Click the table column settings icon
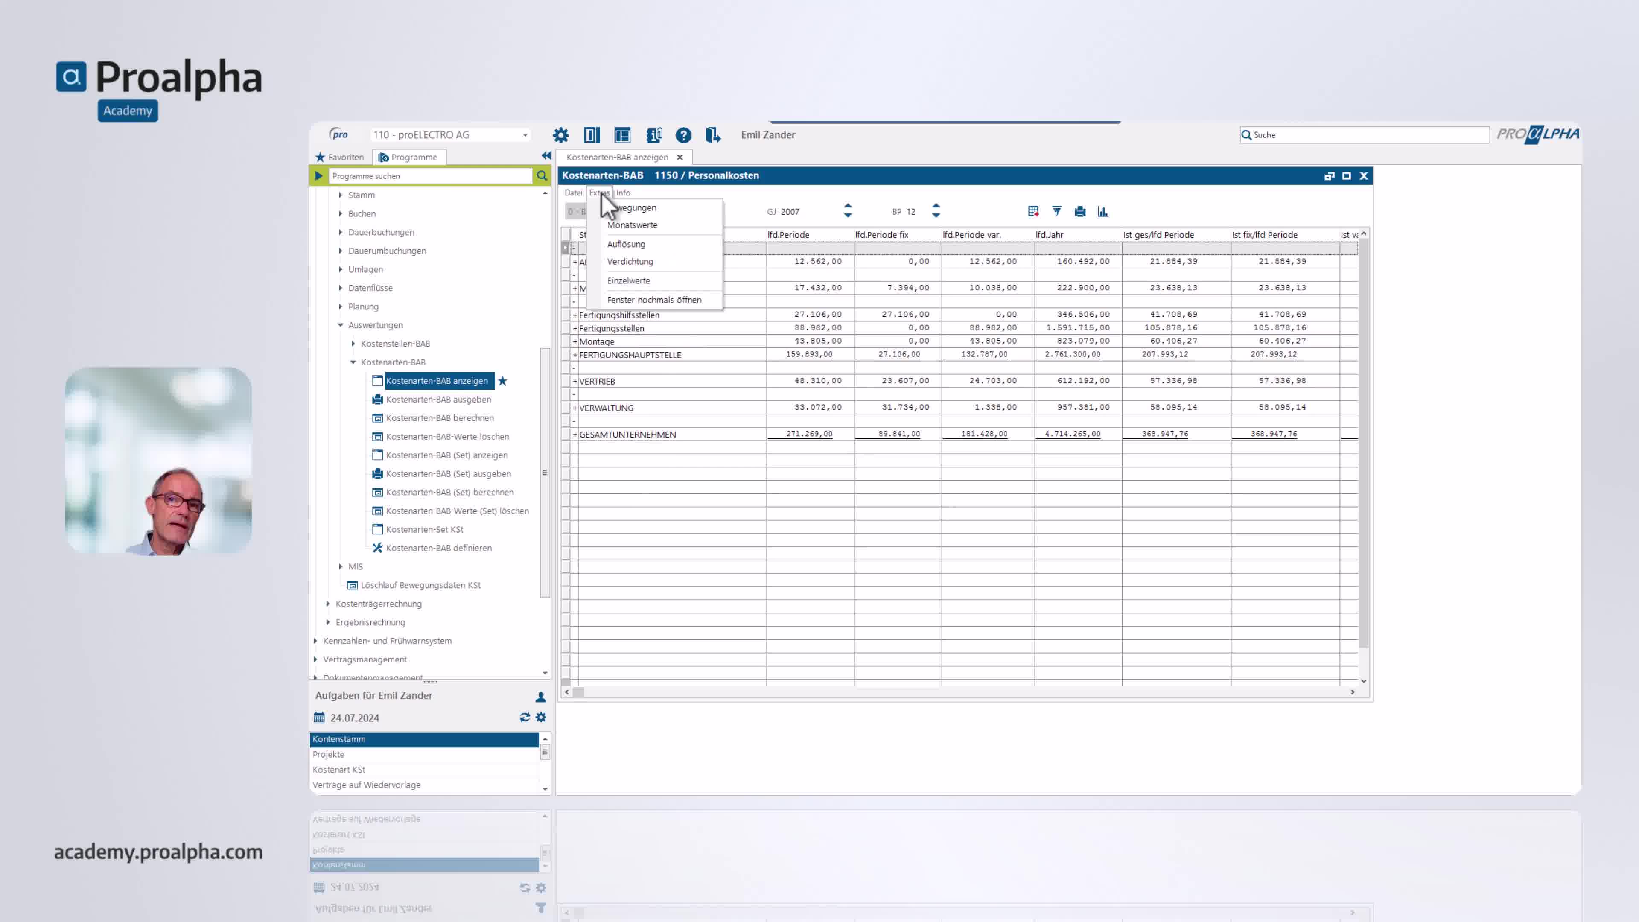Viewport: 1639px width, 922px height. (x=1033, y=211)
